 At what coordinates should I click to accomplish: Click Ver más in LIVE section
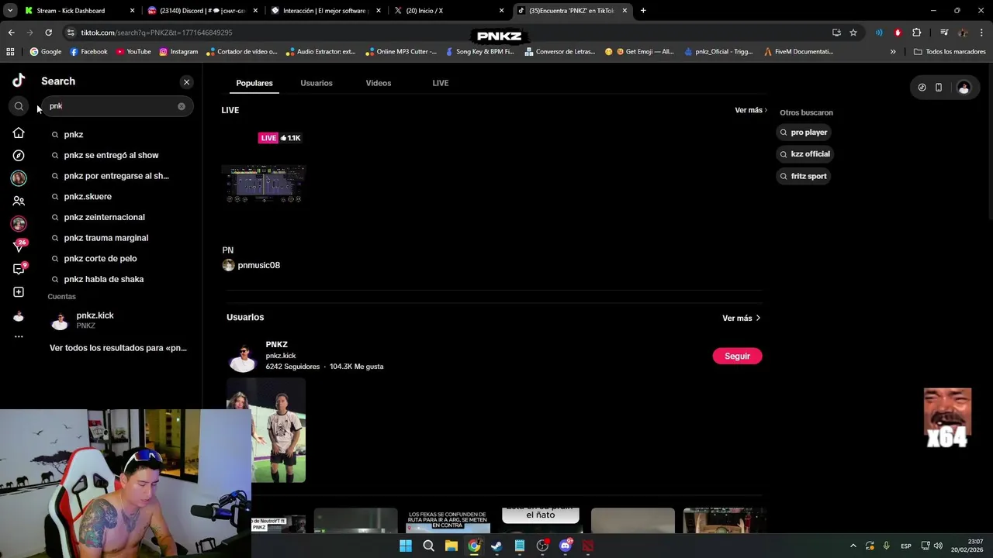[x=751, y=110]
